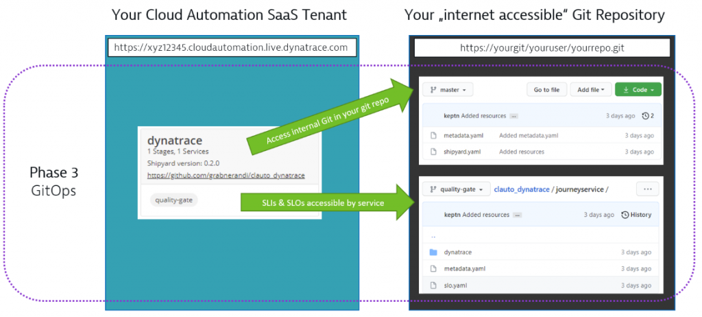Click '3 days ago' on slo.yaml row
The width and height of the screenshot is (702, 317).
[637, 285]
